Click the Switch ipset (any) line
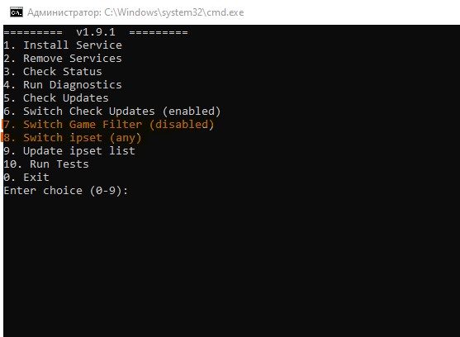Screen dimensions: 460x337 [x=73, y=138]
